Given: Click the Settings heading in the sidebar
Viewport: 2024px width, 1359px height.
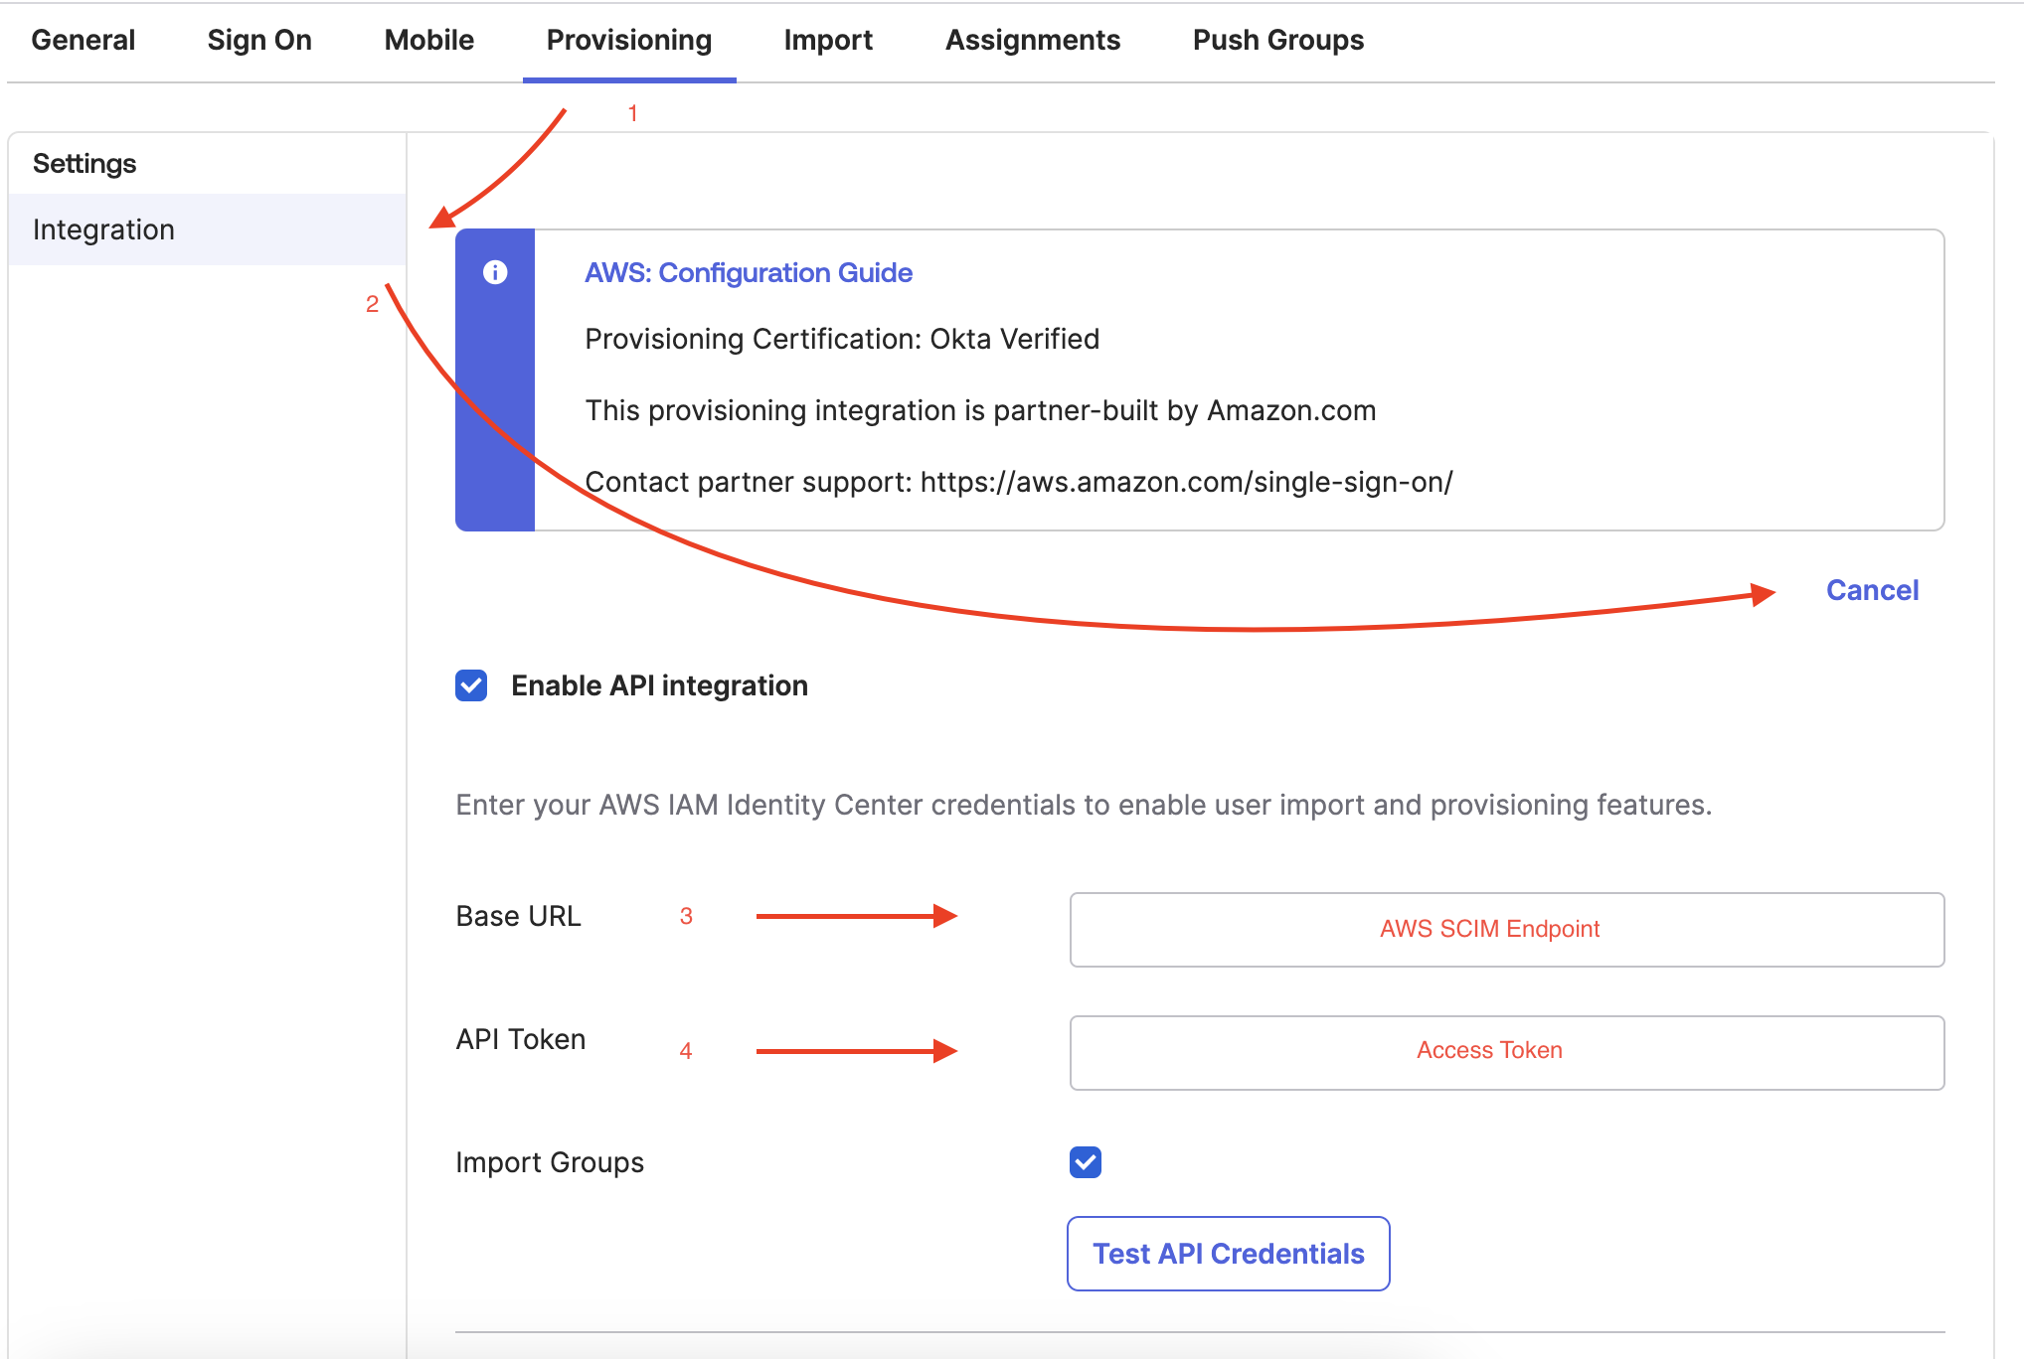Looking at the screenshot, I should (84, 163).
